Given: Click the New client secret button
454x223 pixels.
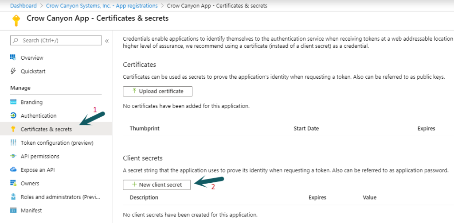Looking at the screenshot, I should click(x=157, y=185).
